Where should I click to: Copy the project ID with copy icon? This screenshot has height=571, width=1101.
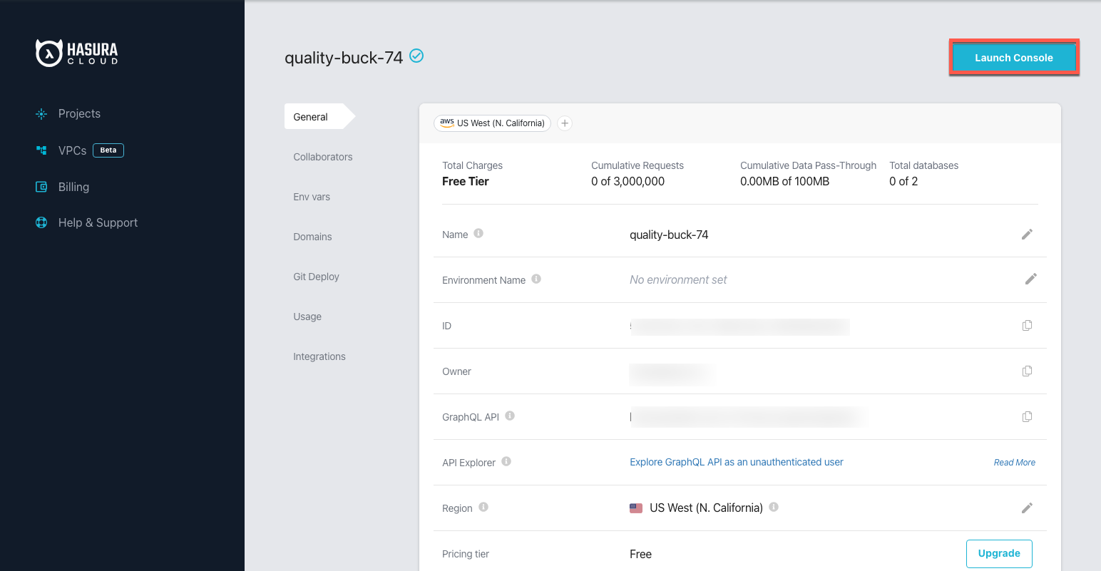tap(1027, 326)
